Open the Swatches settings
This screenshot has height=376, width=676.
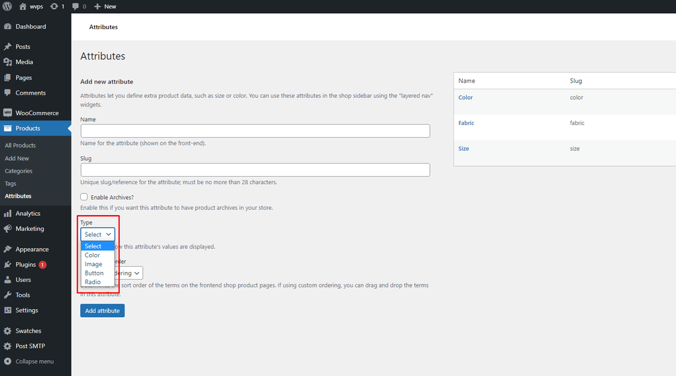[x=28, y=331]
